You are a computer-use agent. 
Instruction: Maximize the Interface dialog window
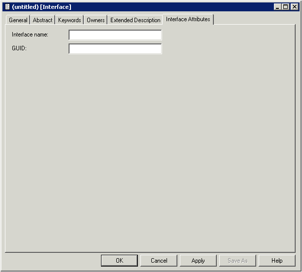click(x=286, y=6)
